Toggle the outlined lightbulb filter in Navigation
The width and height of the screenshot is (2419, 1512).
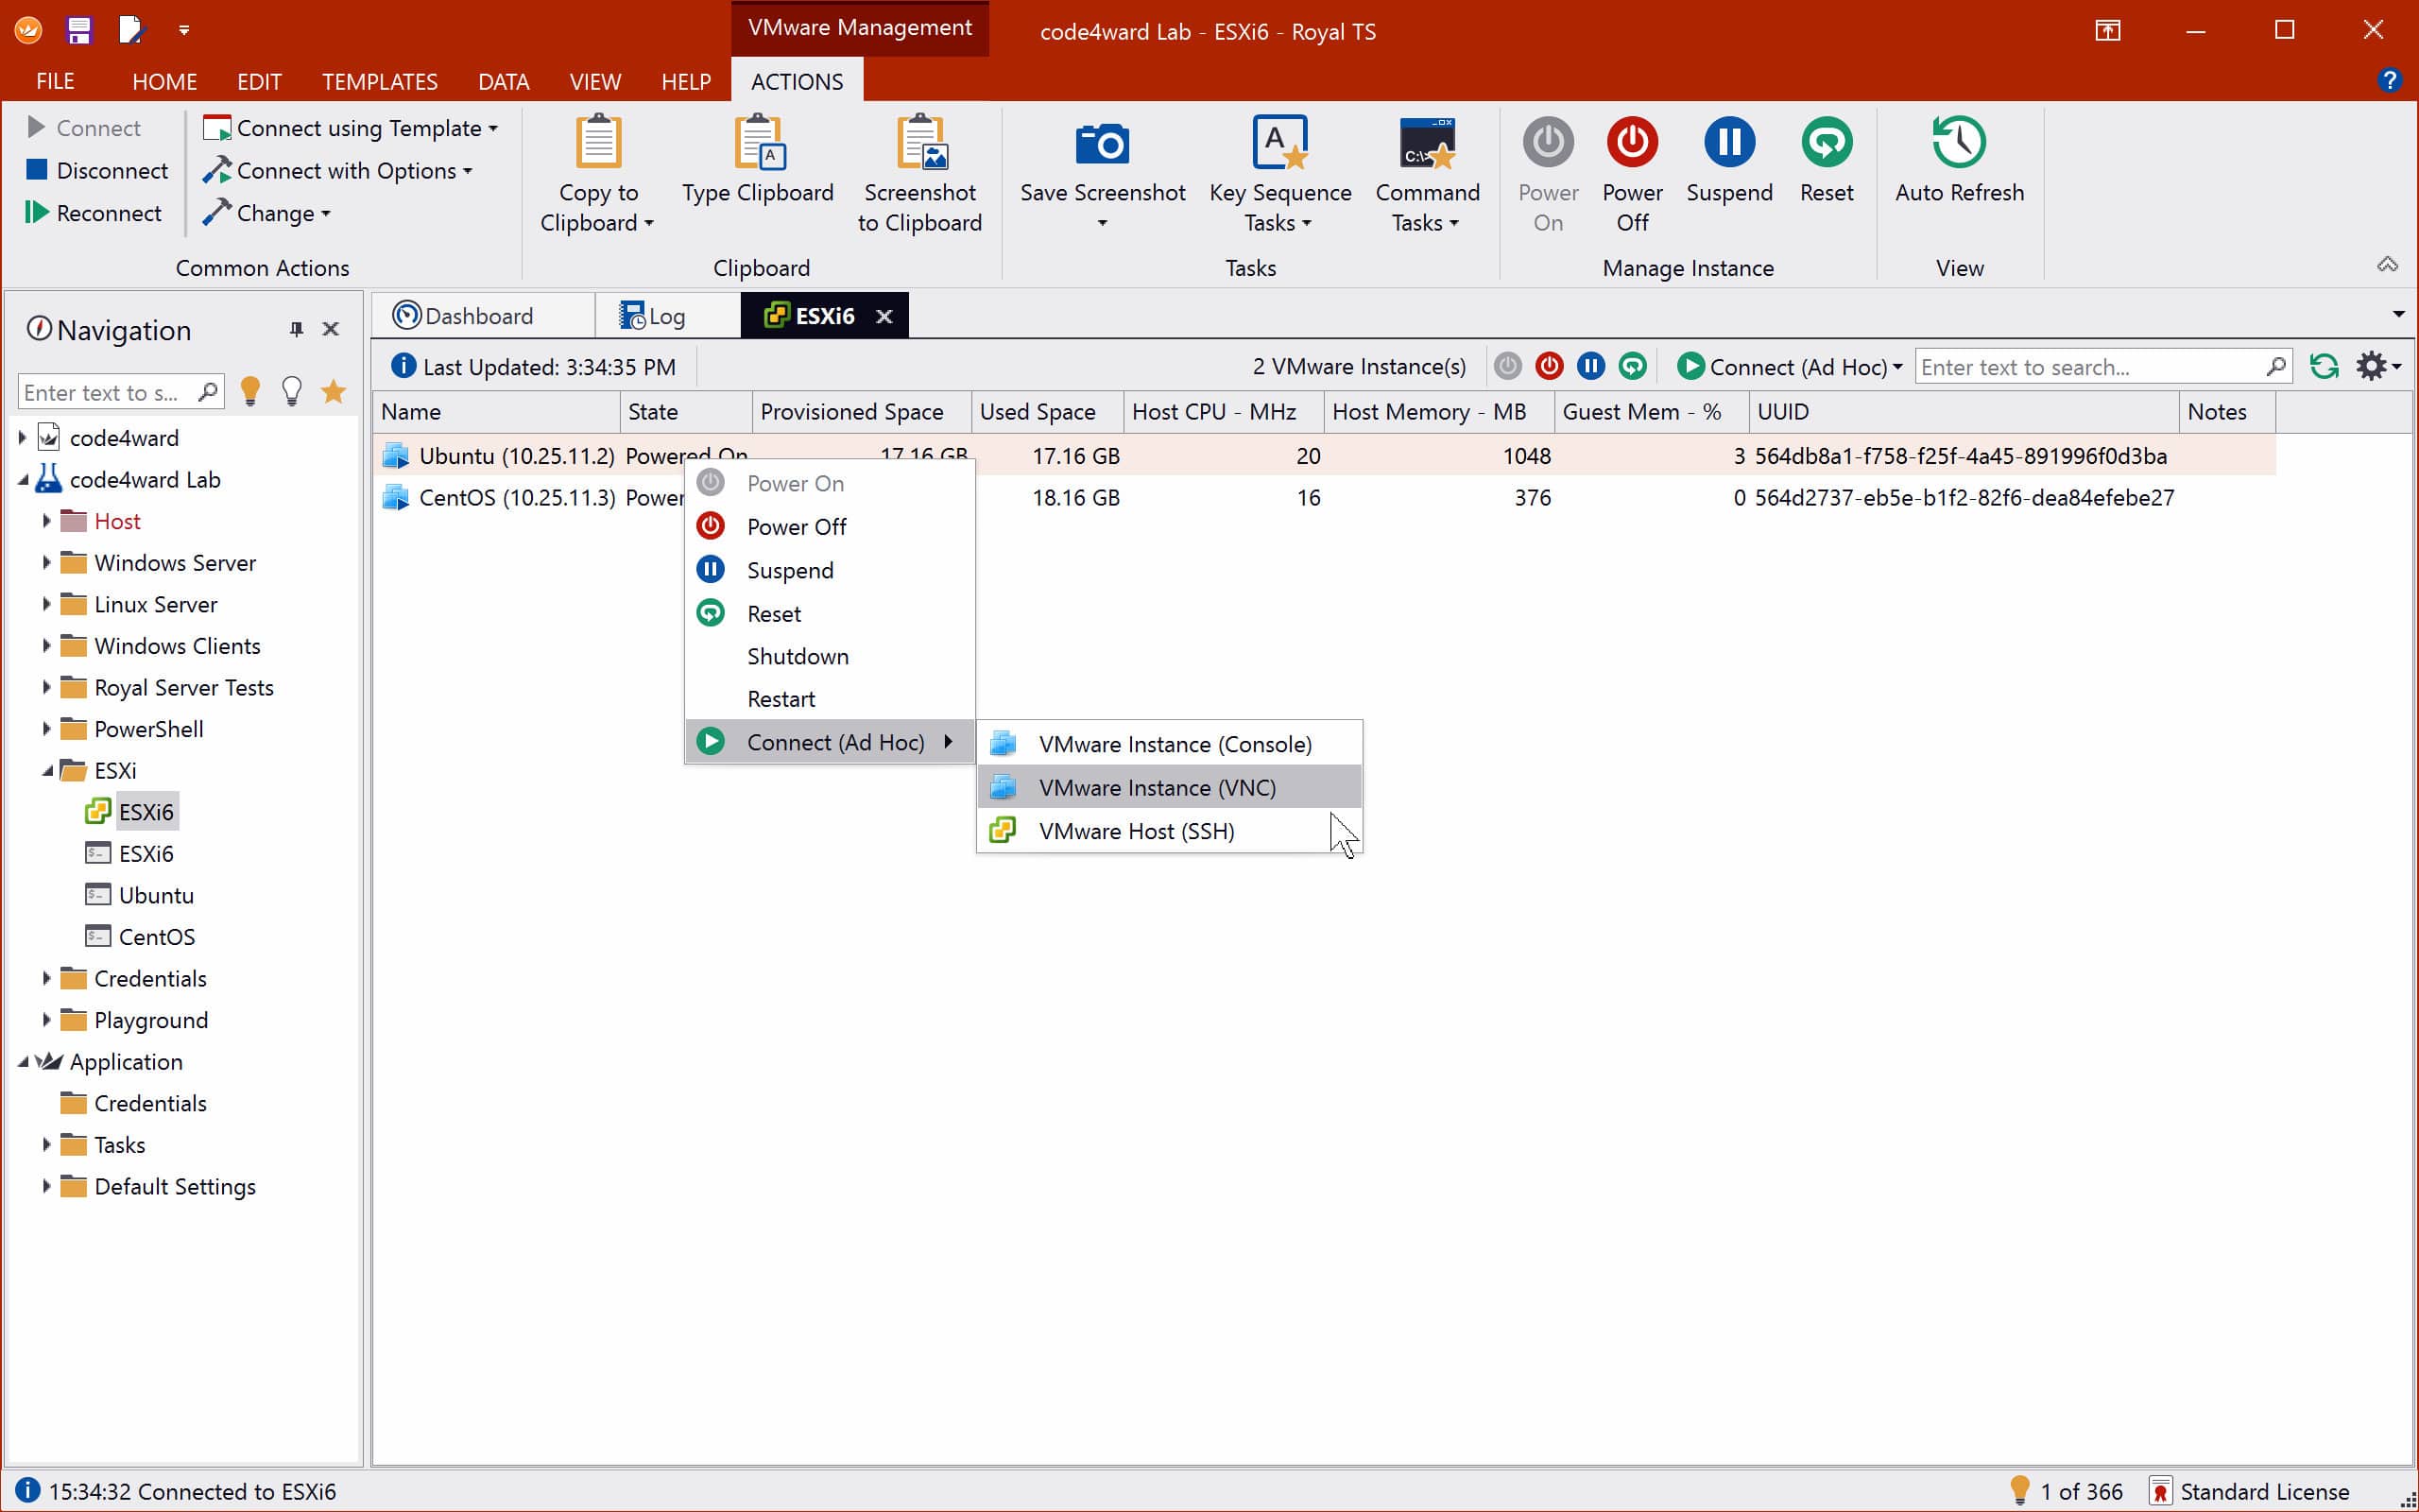click(x=291, y=391)
